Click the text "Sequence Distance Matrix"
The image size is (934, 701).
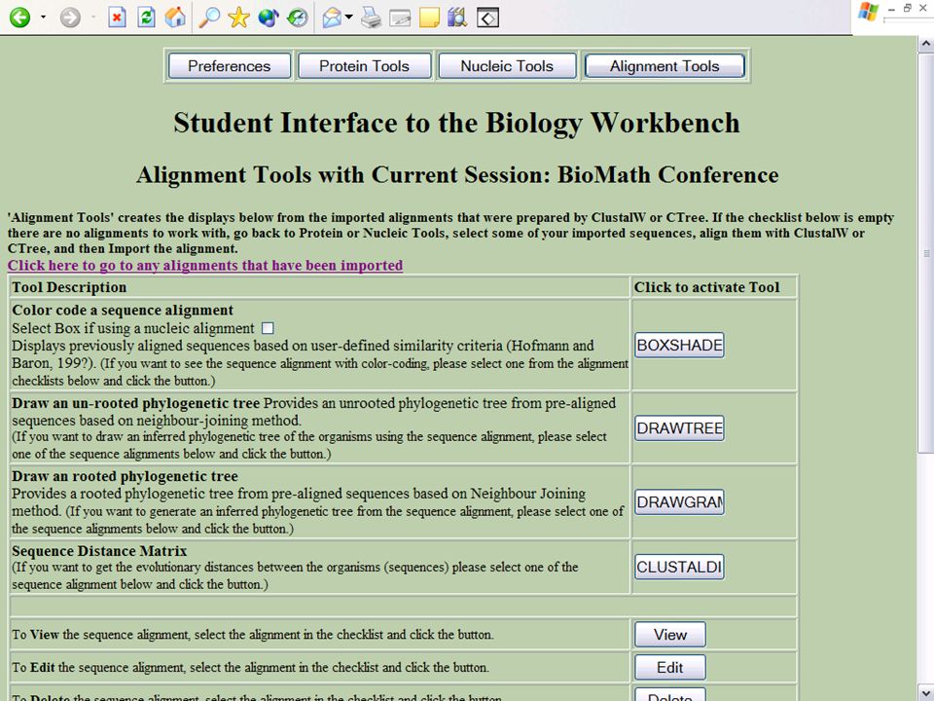(x=99, y=551)
